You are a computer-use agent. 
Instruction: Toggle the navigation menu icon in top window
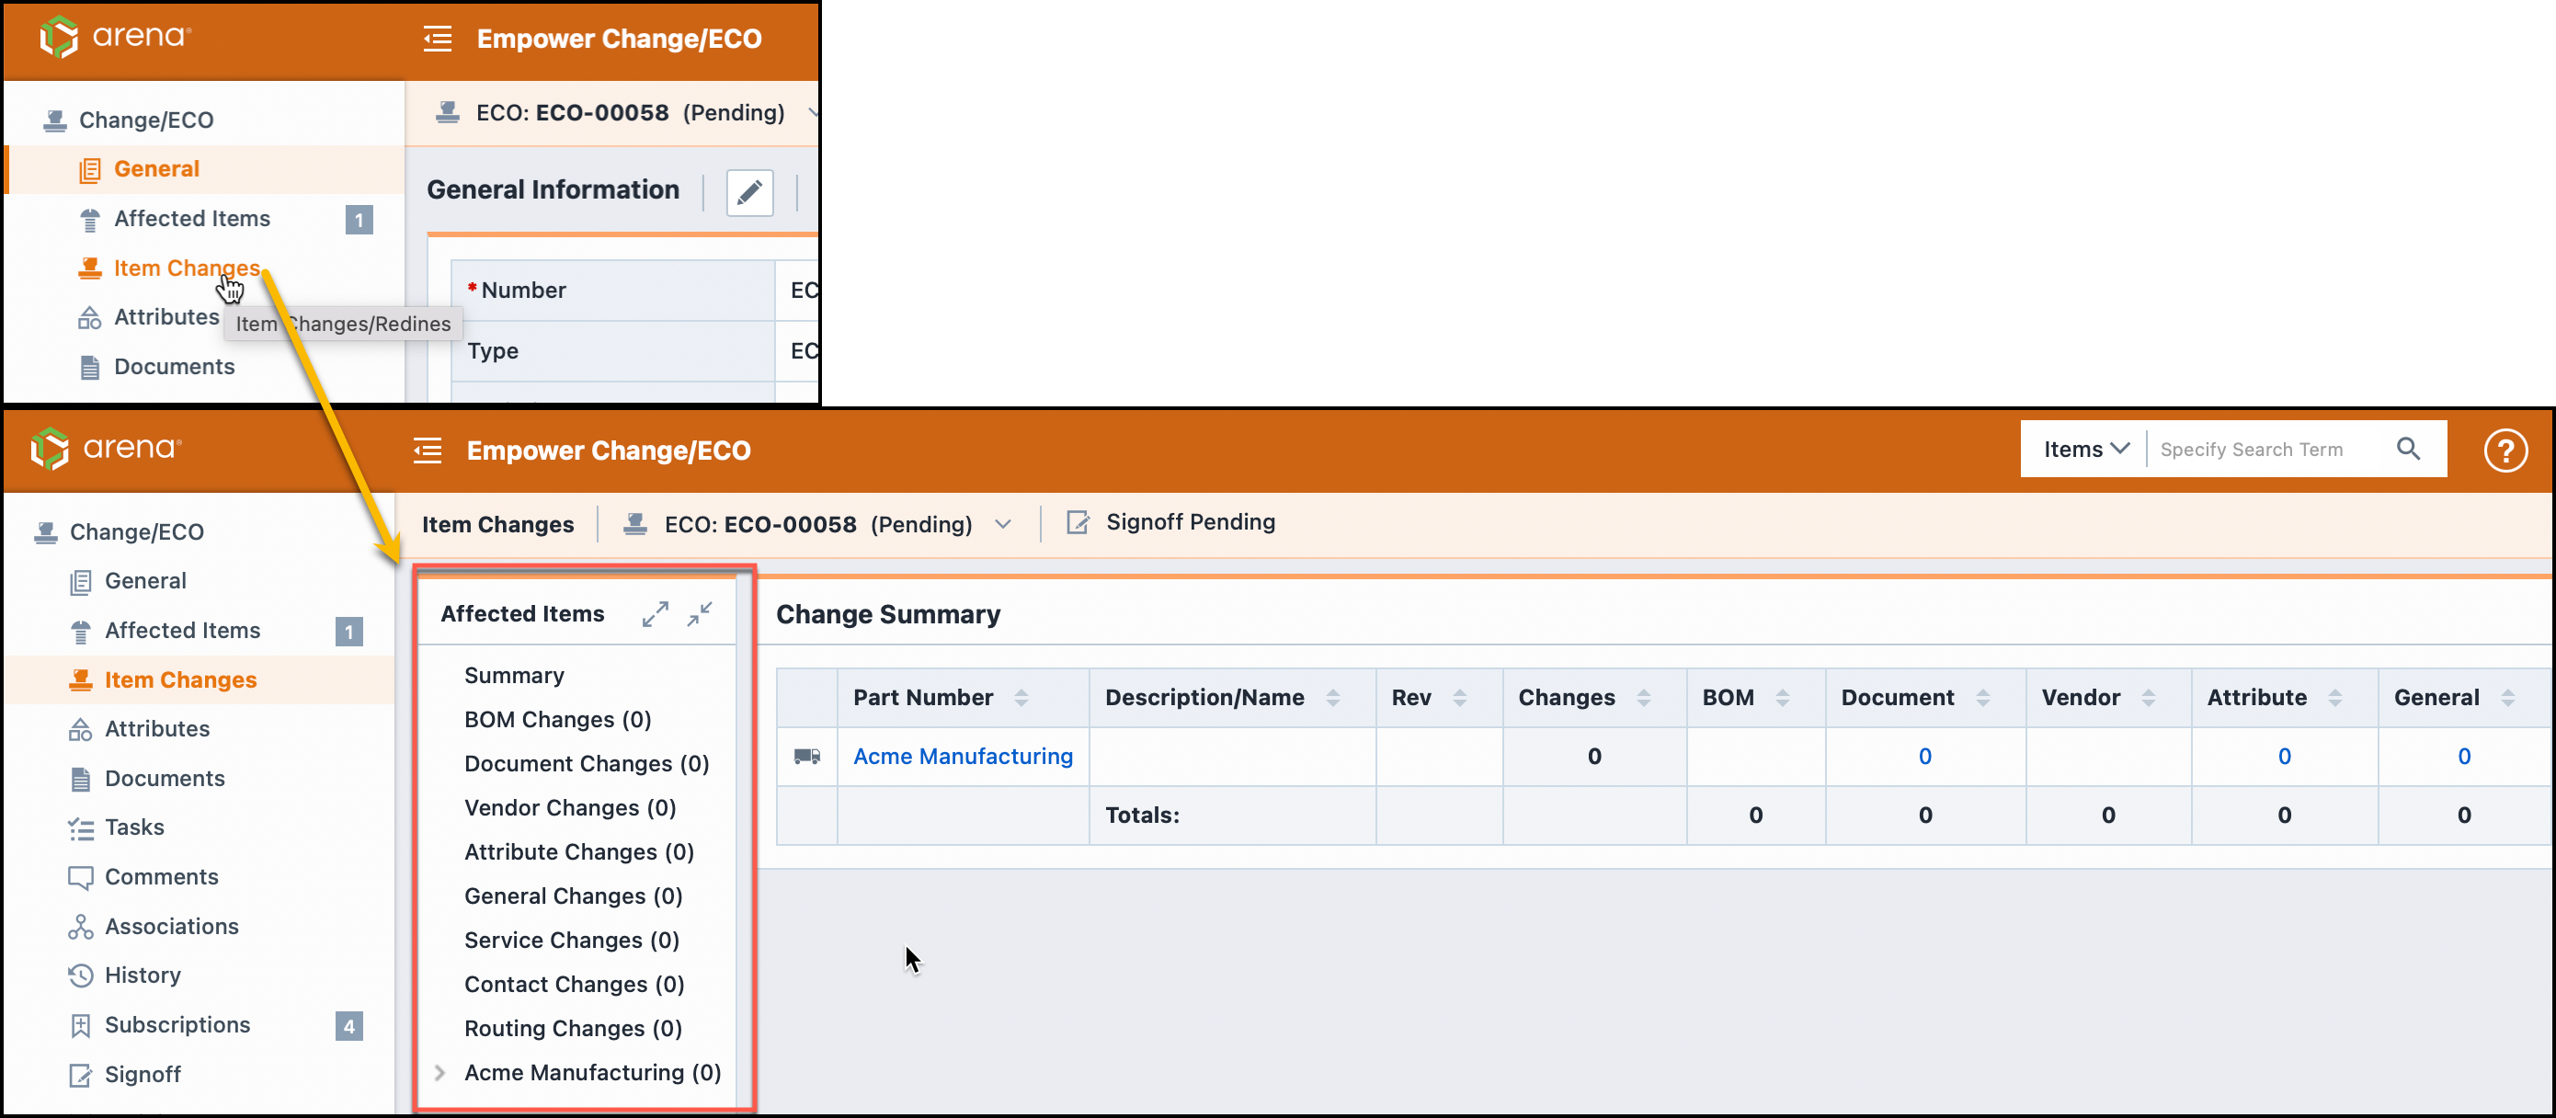438,39
